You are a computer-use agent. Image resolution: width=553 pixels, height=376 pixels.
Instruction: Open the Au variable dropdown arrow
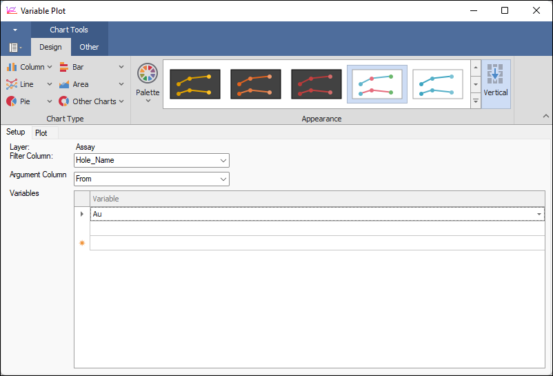point(539,215)
